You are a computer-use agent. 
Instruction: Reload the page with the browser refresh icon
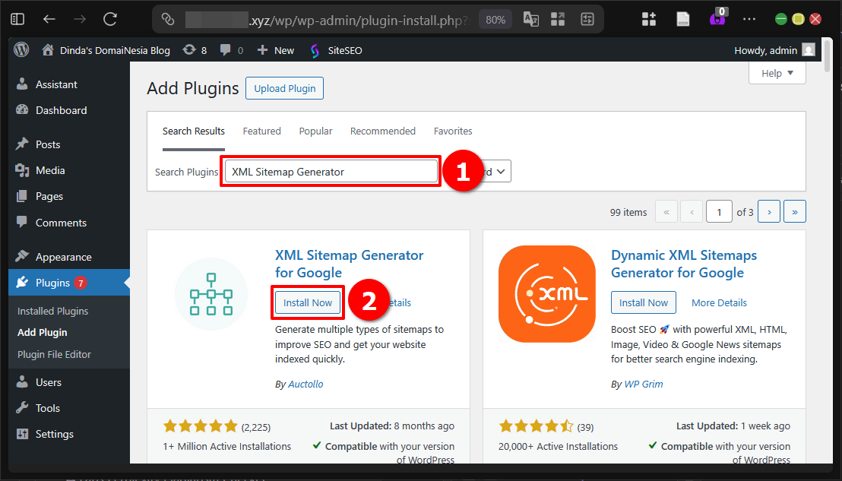point(109,19)
